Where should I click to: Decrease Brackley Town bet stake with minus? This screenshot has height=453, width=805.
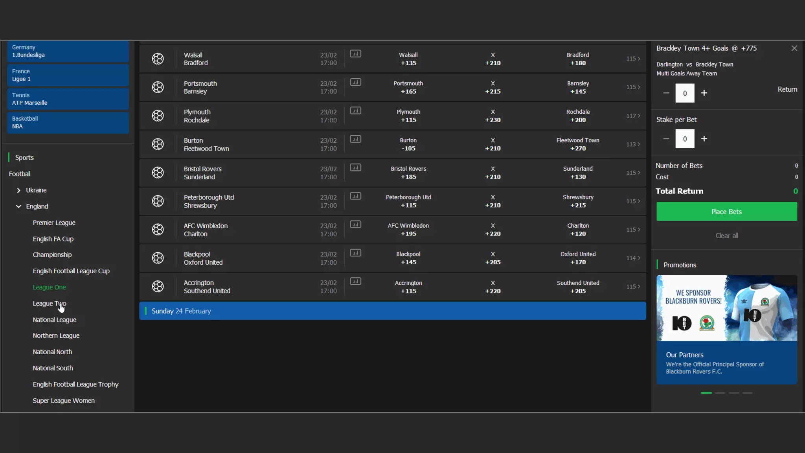click(x=666, y=93)
